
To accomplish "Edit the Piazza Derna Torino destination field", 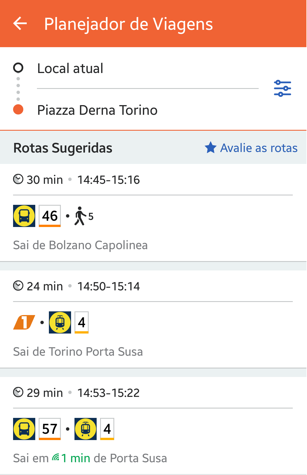I will [148, 110].
